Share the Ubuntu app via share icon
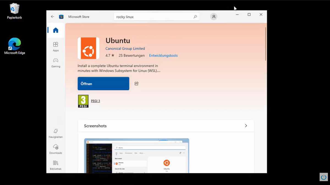Image resolution: width=330 pixels, height=185 pixels. (136, 83)
